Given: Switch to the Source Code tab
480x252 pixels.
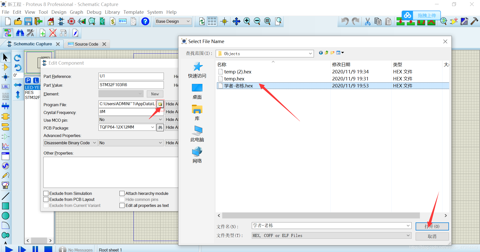Looking at the screenshot, I should [x=86, y=44].
